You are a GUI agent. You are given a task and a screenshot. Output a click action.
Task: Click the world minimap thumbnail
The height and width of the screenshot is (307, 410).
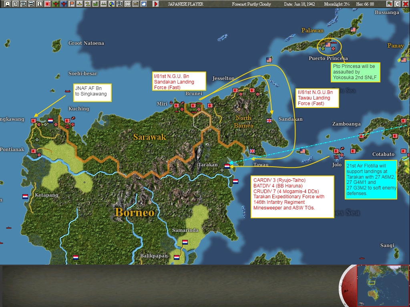[x=383, y=285]
